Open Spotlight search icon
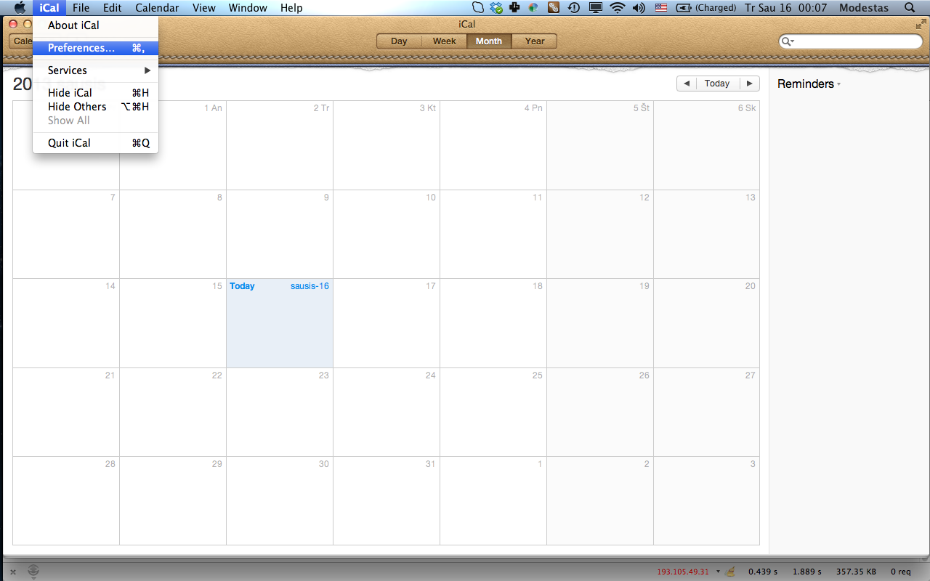 [x=910, y=8]
